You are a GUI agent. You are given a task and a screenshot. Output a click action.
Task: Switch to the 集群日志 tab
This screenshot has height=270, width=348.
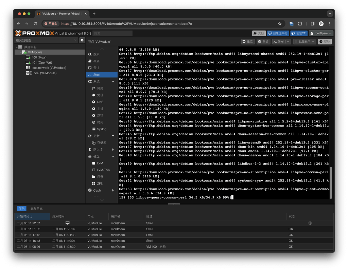click(36, 209)
